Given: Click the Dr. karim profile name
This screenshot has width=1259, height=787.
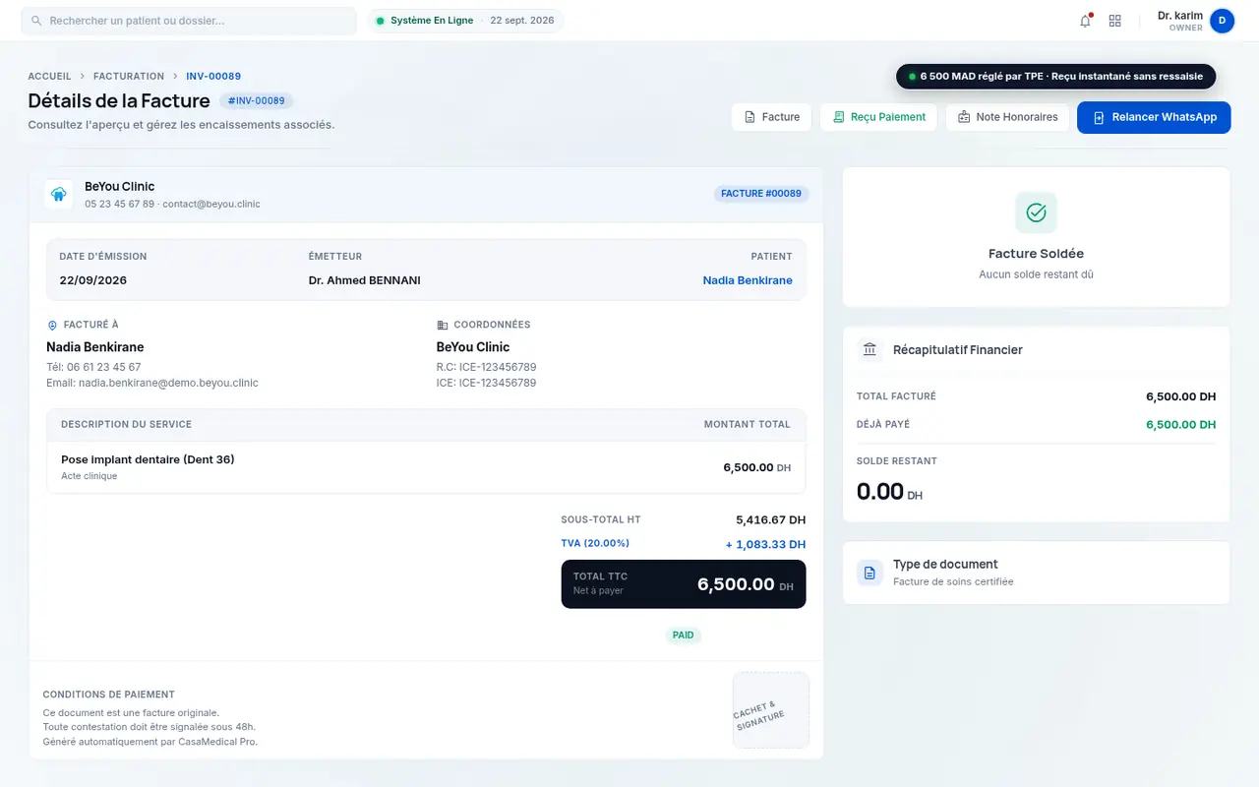Looking at the screenshot, I should click(1180, 16).
